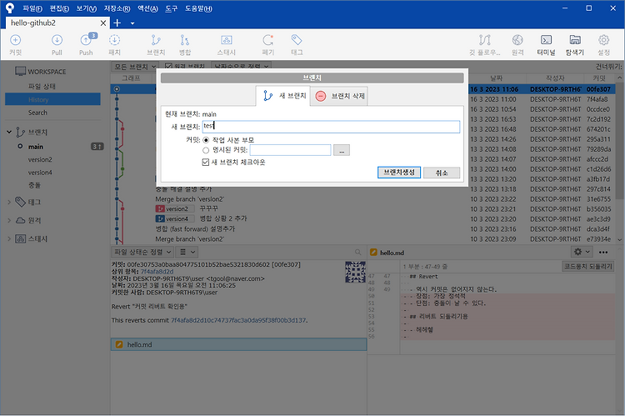This screenshot has width=625, height=416.
Task: Click the Branch (브랜치) toolbar icon
Action: coord(156,41)
